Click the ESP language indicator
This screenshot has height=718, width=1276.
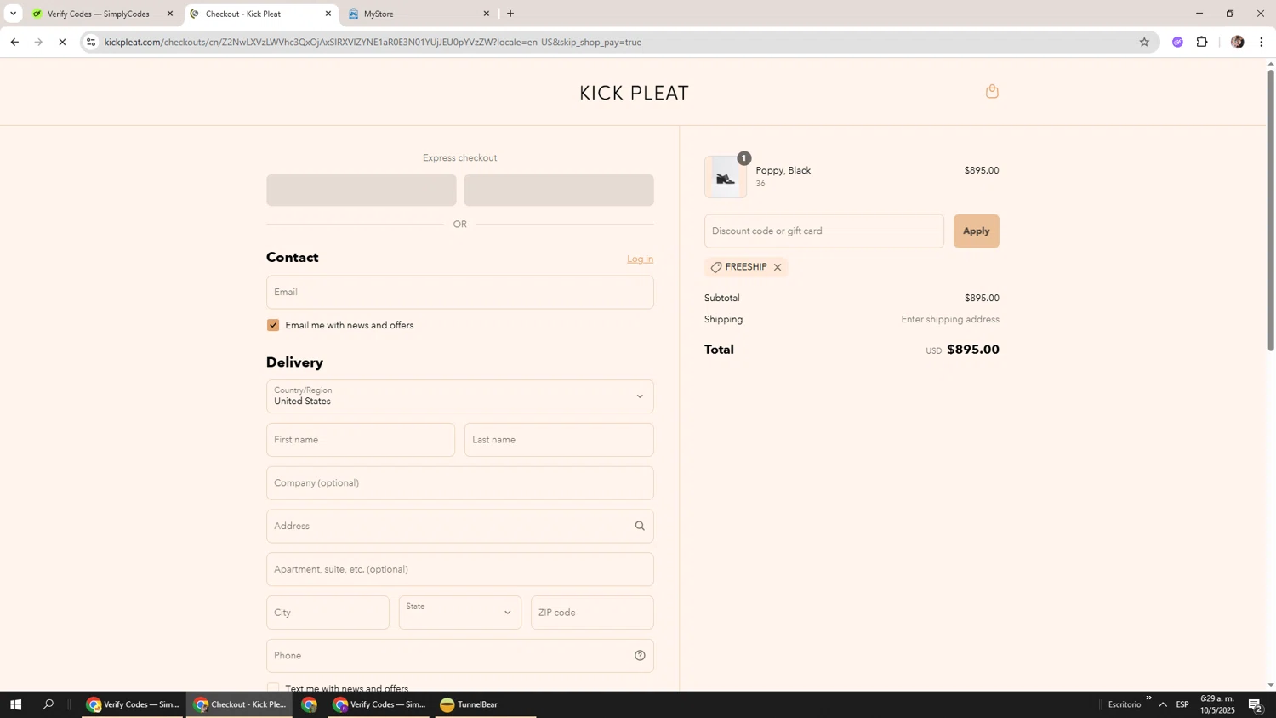pos(1182,704)
